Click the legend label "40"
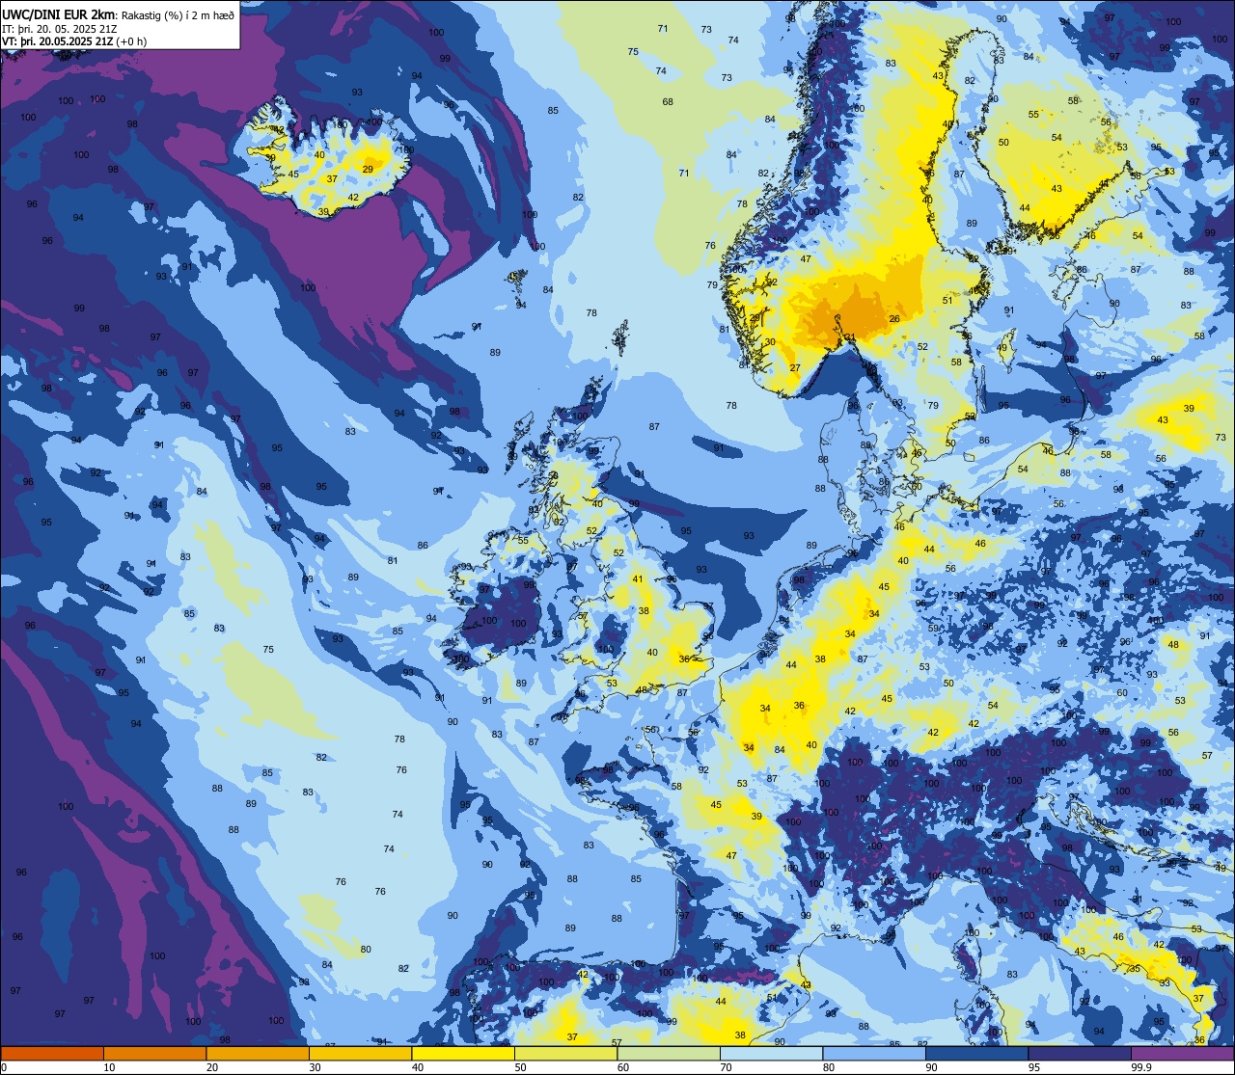 418,1067
